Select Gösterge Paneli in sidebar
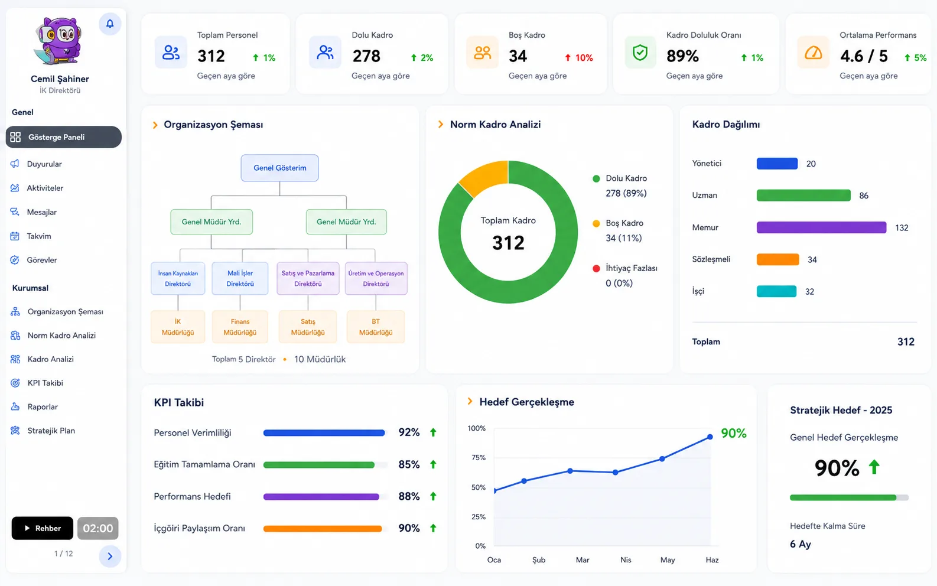The height and width of the screenshot is (586, 937). [64, 137]
